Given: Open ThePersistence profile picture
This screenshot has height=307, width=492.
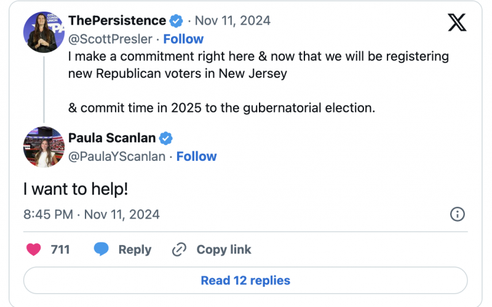Looking at the screenshot, I should (x=43, y=32).
